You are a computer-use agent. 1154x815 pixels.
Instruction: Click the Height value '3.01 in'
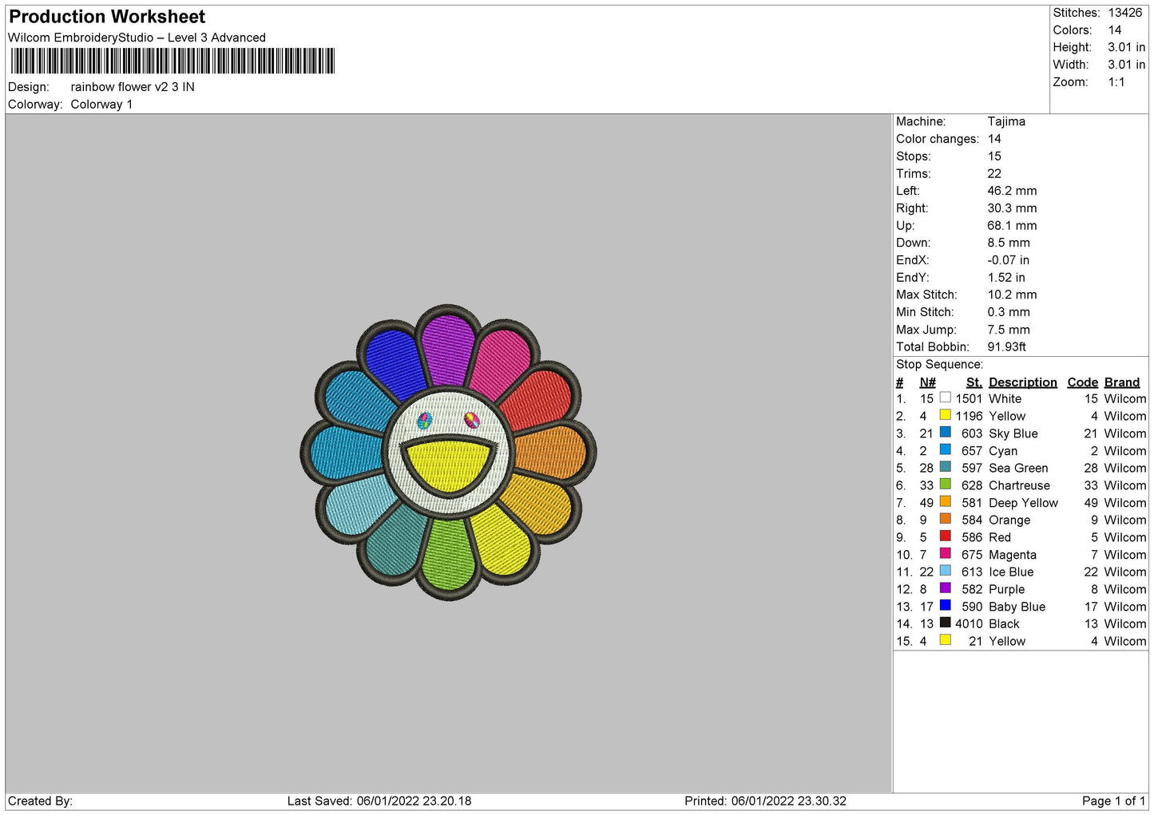point(1126,47)
